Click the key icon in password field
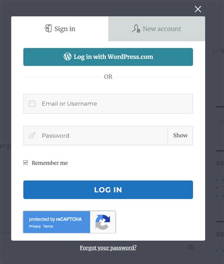The image size is (224, 264). [32, 136]
